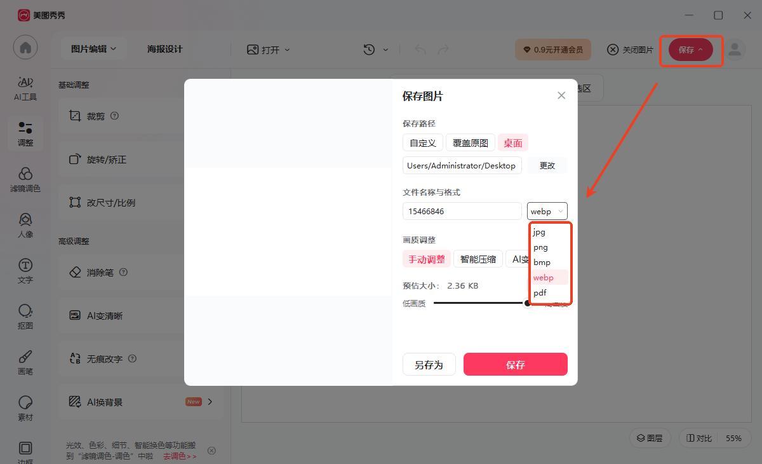
Task: Select the 画笔 brush tool
Action: (x=25, y=363)
